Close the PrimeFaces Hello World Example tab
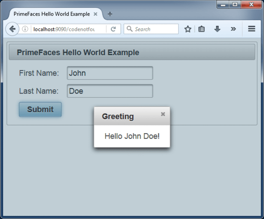The height and width of the screenshot is (219, 264). (95, 14)
